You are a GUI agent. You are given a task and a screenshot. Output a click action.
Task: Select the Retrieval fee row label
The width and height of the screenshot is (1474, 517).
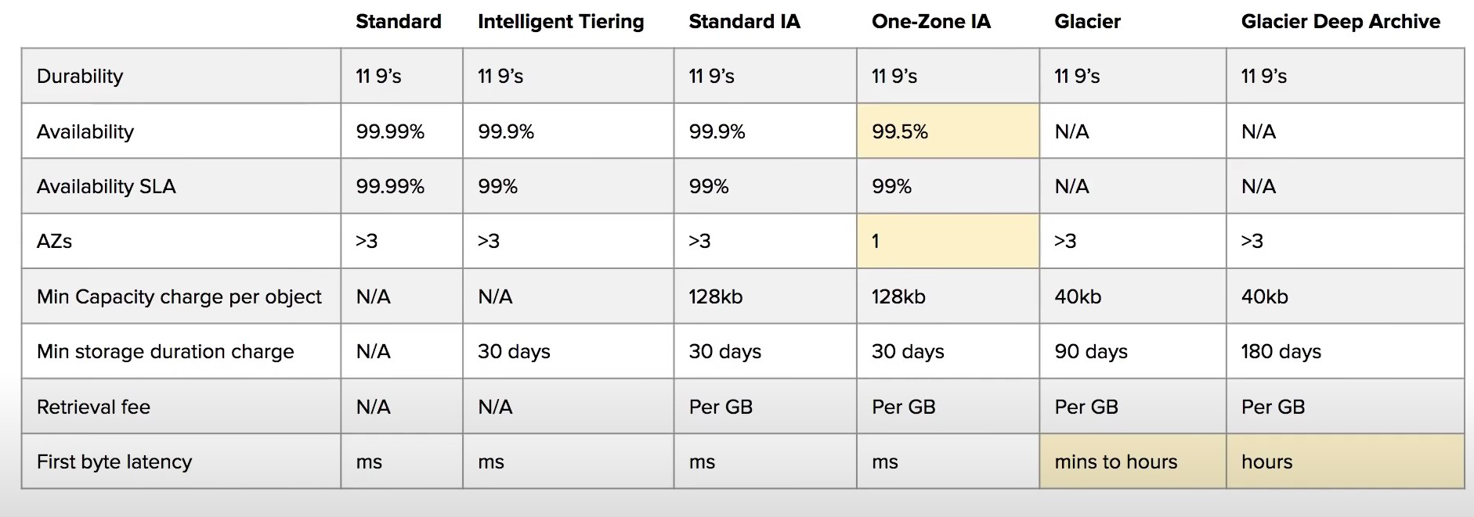(x=93, y=407)
